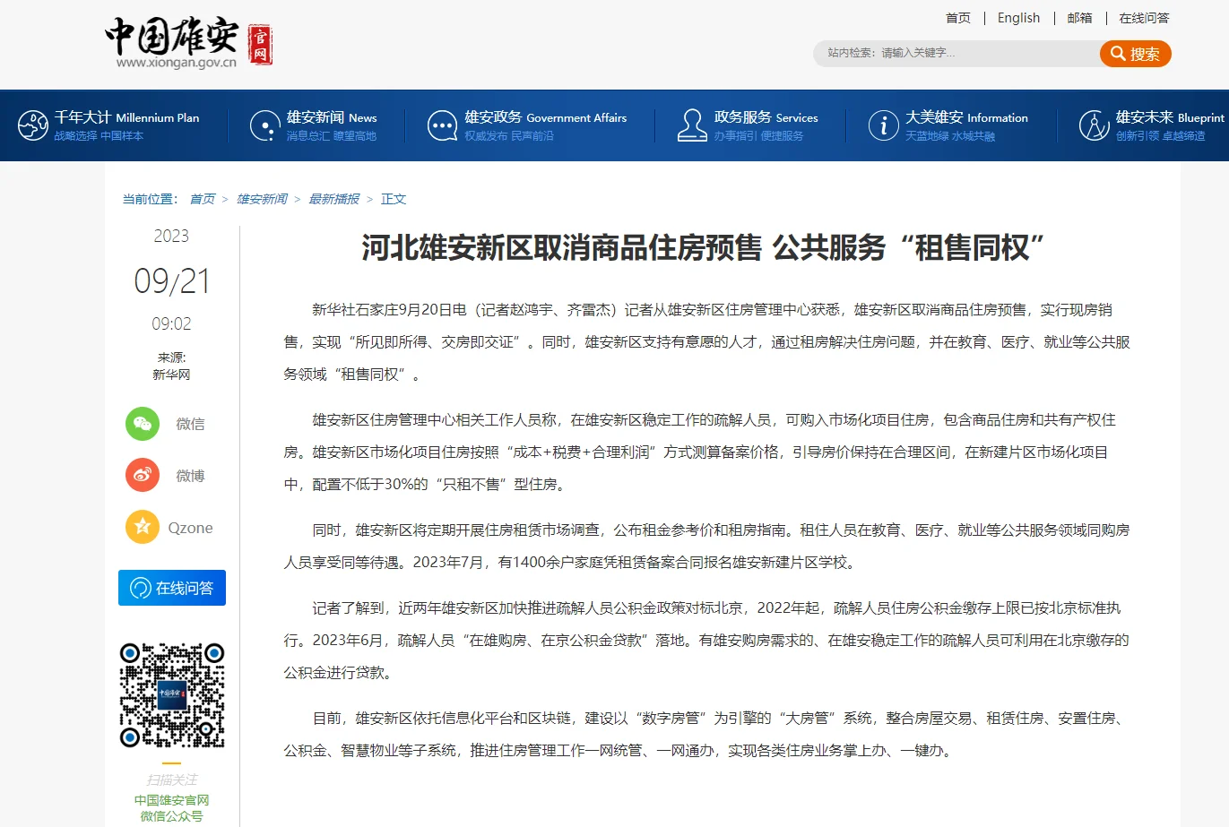
Task: Click the 站内检索 search input field
Action: click(x=956, y=54)
